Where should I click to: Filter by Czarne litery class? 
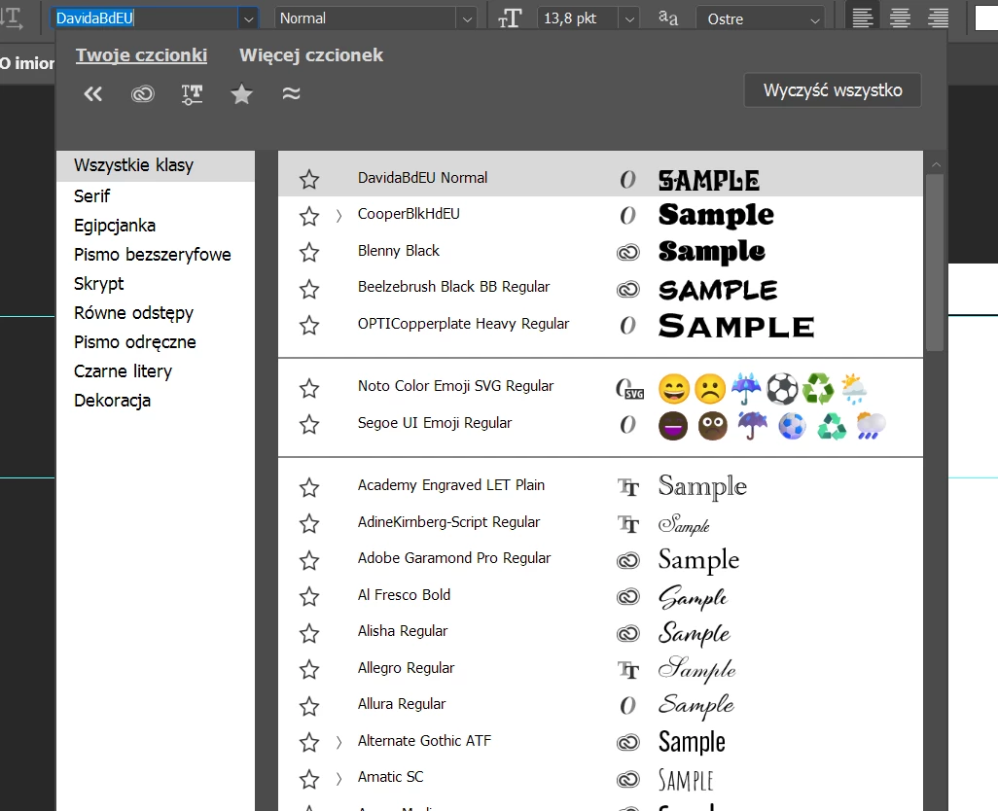[123, 371]
